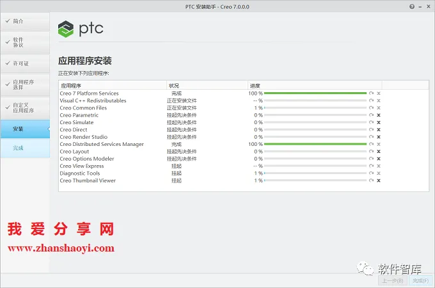Viewport: 435px width, 288px height.
Task: Select the 安装 step in sidebar
Action: click(x=25, y=129)
